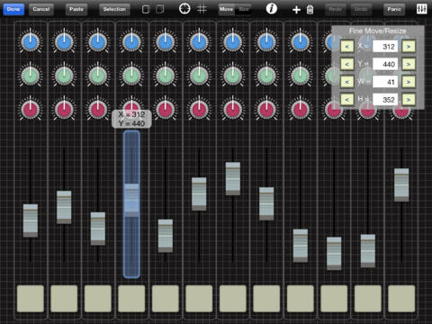The width and height of the screenshot is (432, 324).
Task: Select the beige pad under eighth channel
Action: (266, 299)
